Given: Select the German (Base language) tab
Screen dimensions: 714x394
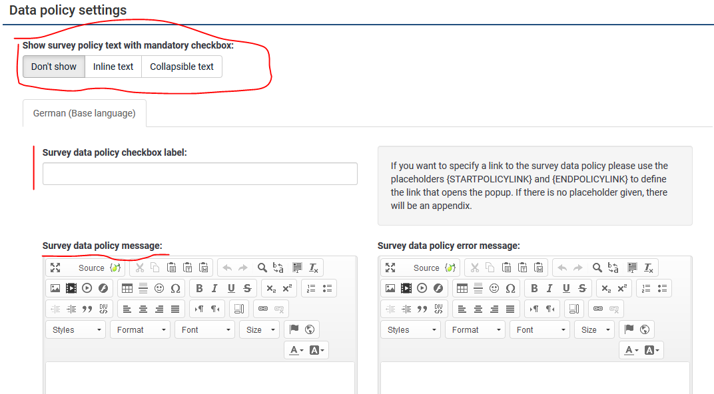Looking at the screenshot, I should click(x=84, y=113).
